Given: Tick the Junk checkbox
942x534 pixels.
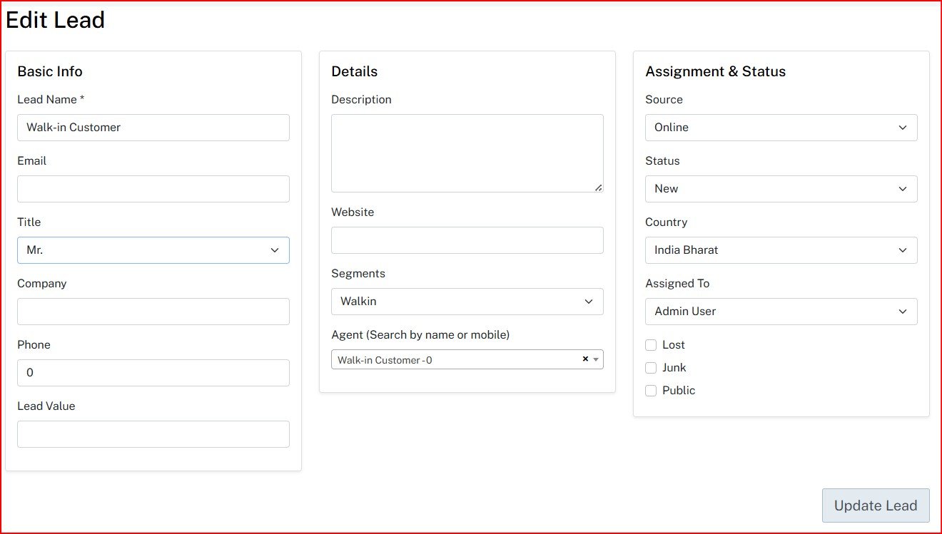Looking at the screenshot, I should tap(651, 368).
